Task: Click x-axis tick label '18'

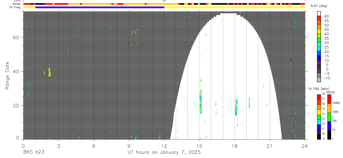Action: click(x=235, y=146)
